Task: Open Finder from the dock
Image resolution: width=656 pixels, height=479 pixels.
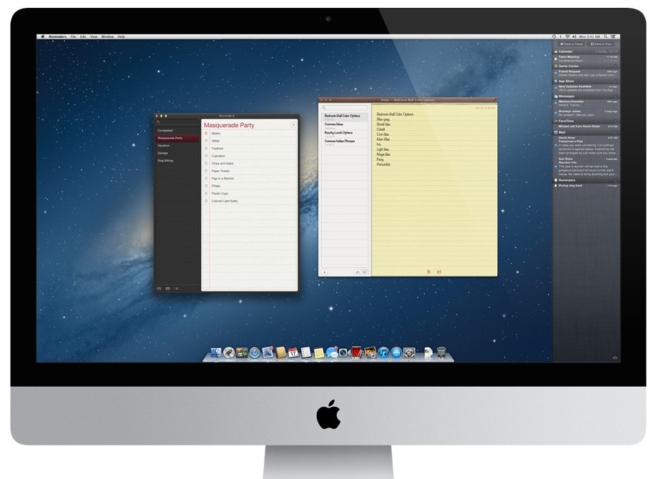Action: (x=215, y=353)
